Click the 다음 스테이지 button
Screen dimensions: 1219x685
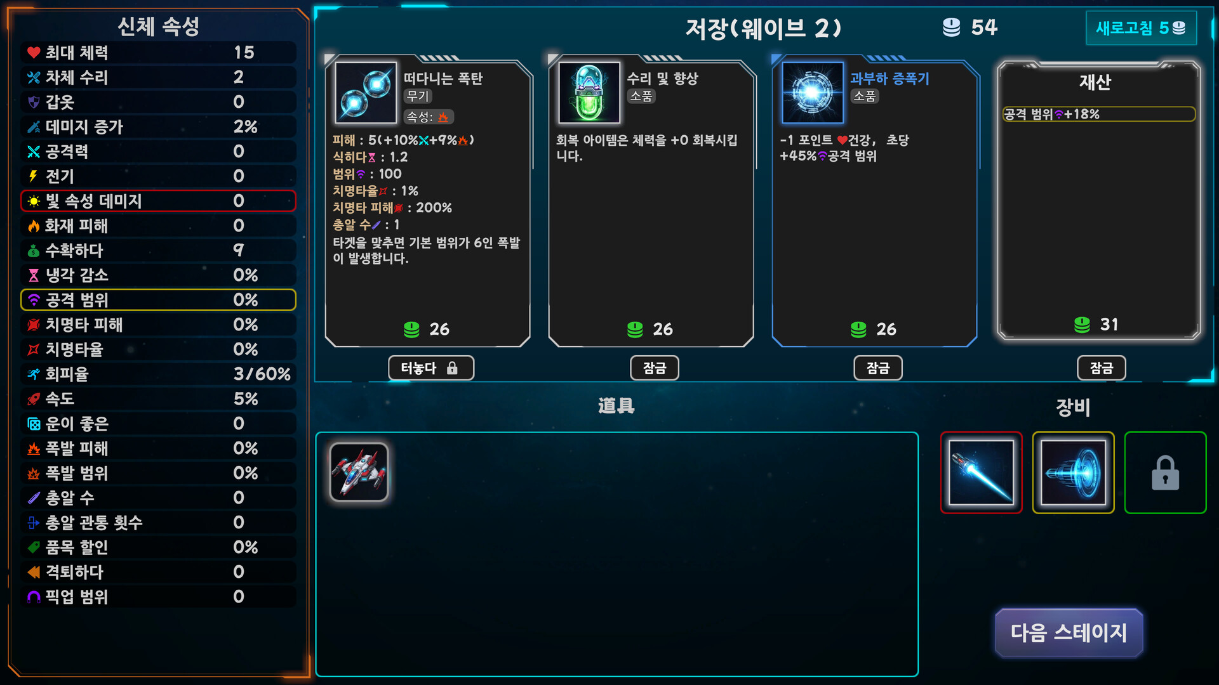pyautogui.click(x=1069, y=632)
